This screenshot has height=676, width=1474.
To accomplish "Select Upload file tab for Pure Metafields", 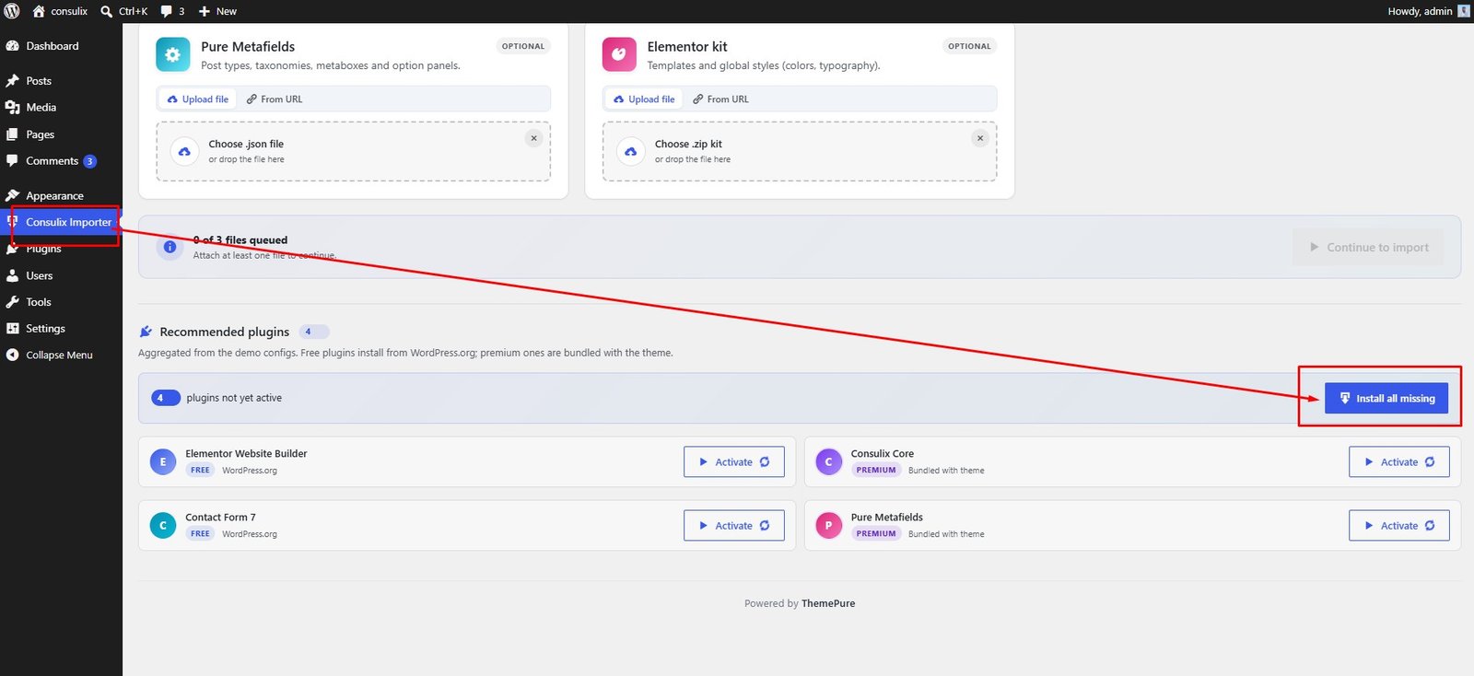I will [197, 99].
